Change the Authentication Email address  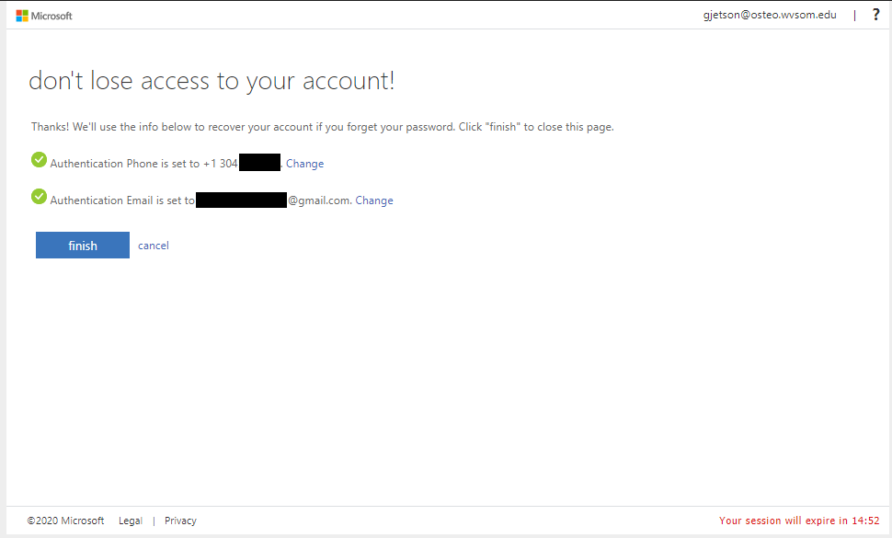tap(374, 200)
